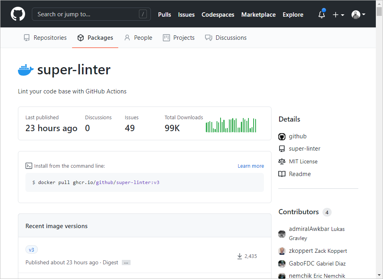Image resolution: width=383 pixels, height=279 pixels.
Task: Open super-linter repository link in Details
Action: (304, 149)
